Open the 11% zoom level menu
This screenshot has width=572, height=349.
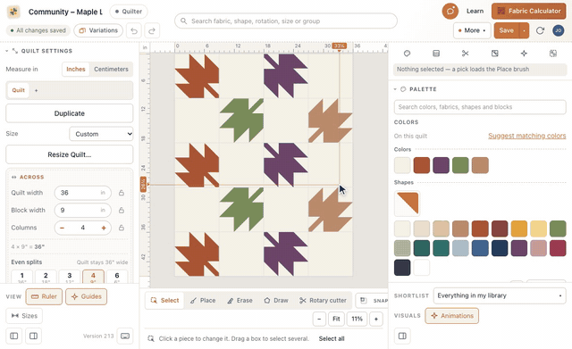(357, 320)
